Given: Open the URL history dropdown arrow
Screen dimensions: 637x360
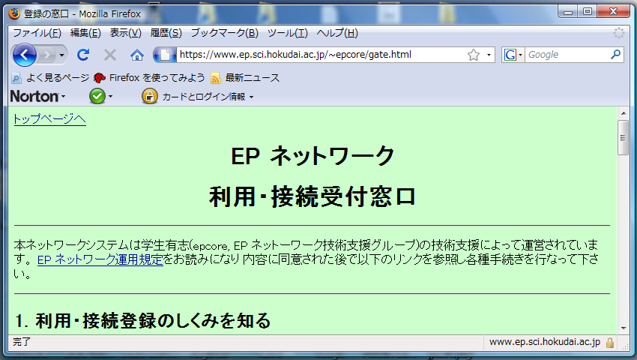Looking at the screenshot, I should click(x=489, y=55).
